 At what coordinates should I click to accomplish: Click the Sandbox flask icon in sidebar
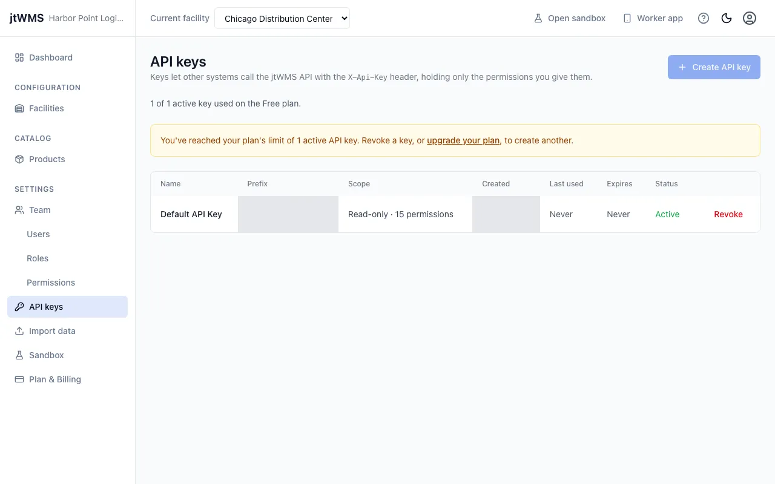point(19,355)
